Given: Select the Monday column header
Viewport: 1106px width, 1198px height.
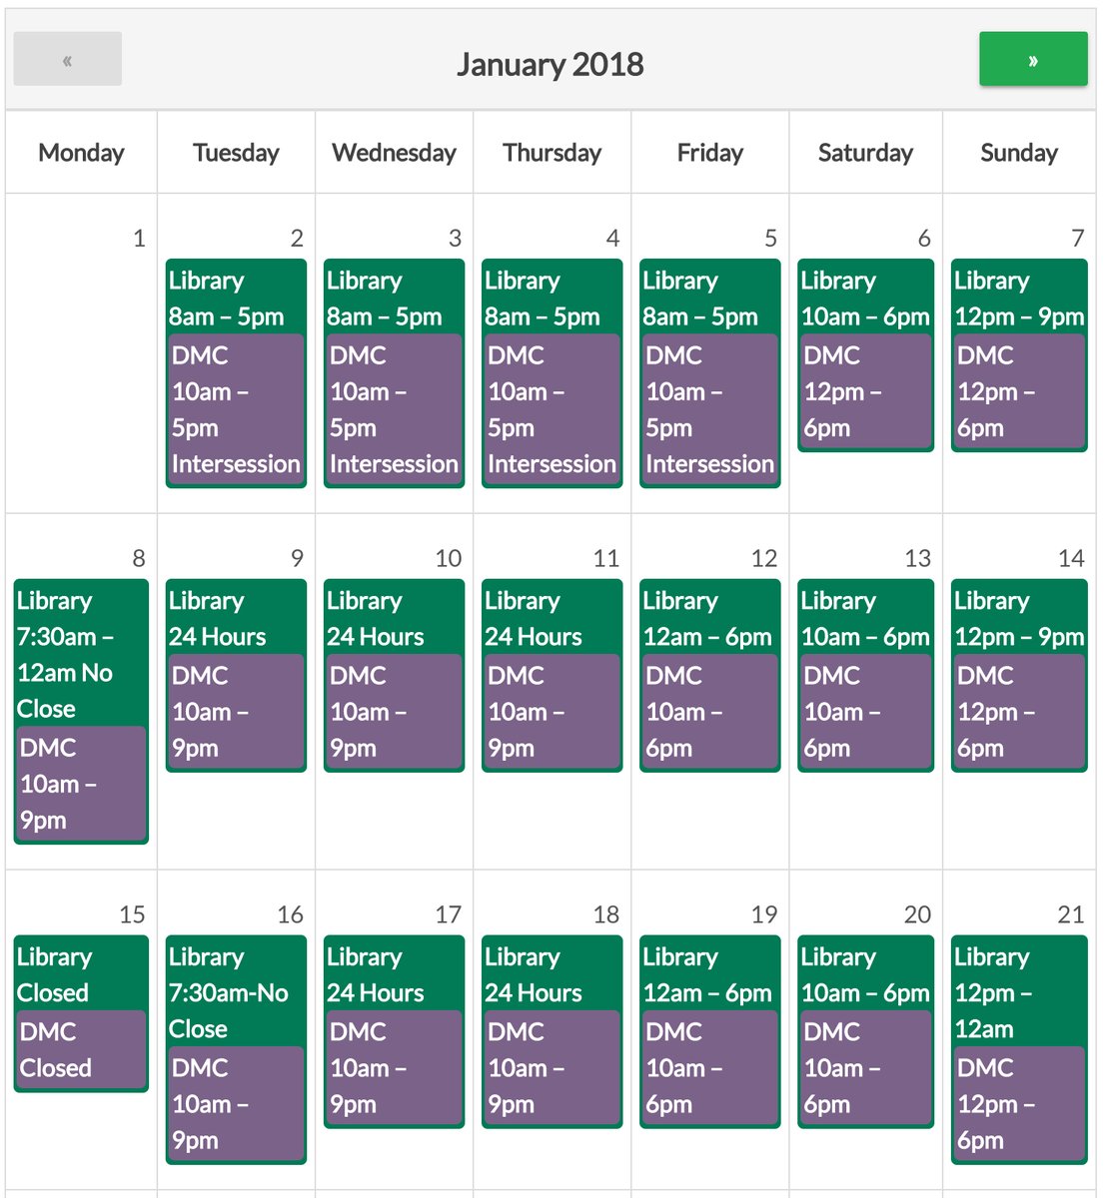Looking at the screenshot, I should [81, 153].
